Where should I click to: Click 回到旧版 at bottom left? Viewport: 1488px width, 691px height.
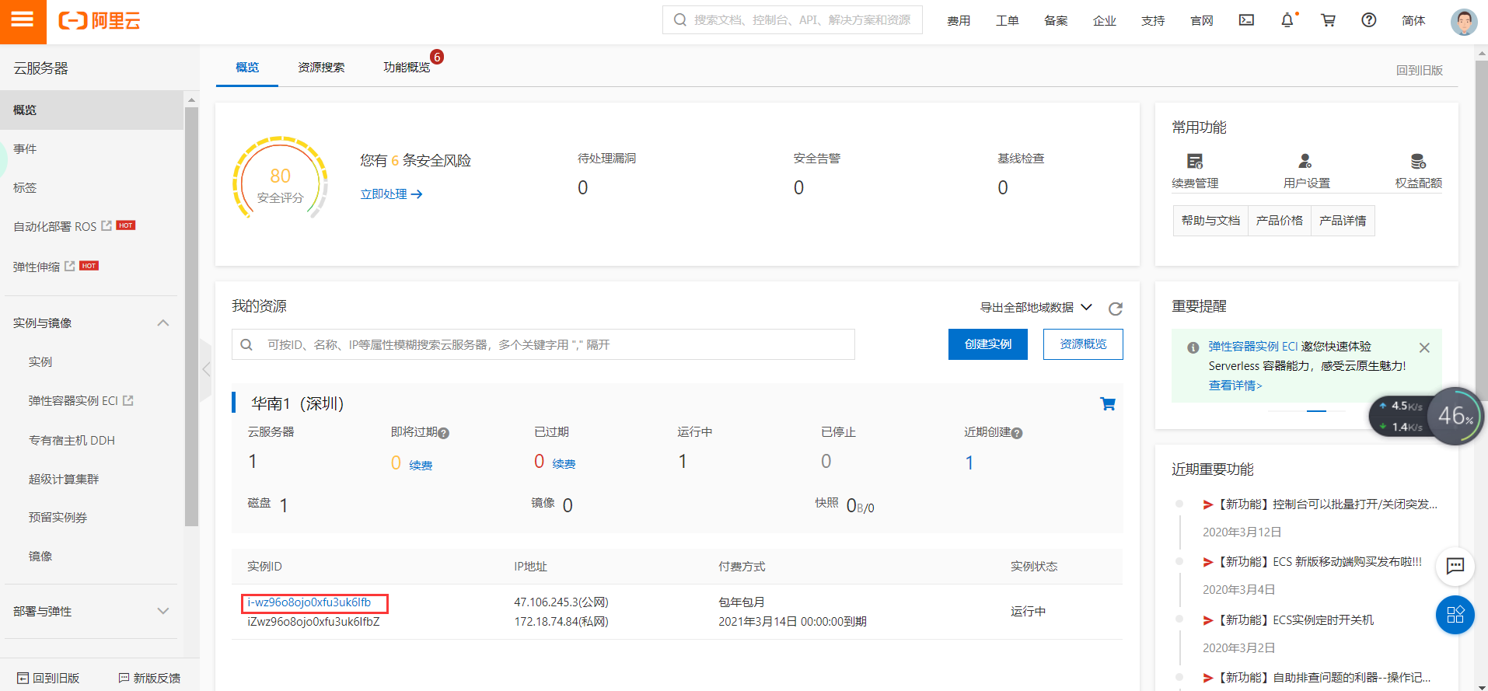(x=48, y=678)
